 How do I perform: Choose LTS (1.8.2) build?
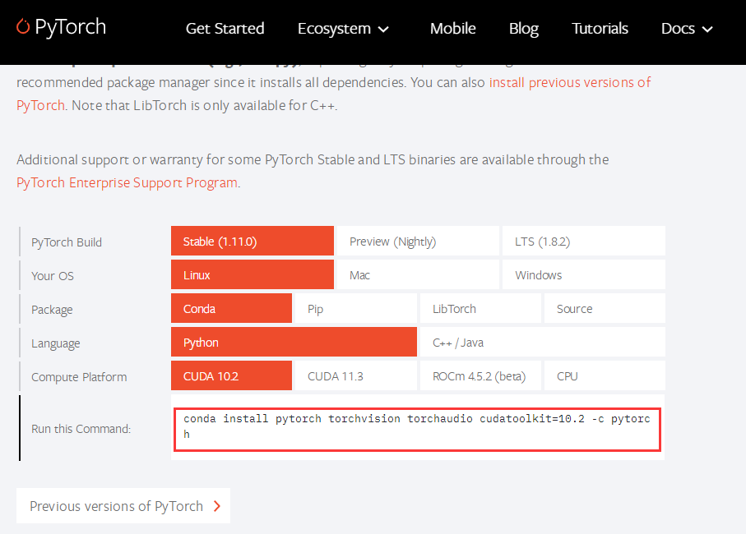coord(583,242)
